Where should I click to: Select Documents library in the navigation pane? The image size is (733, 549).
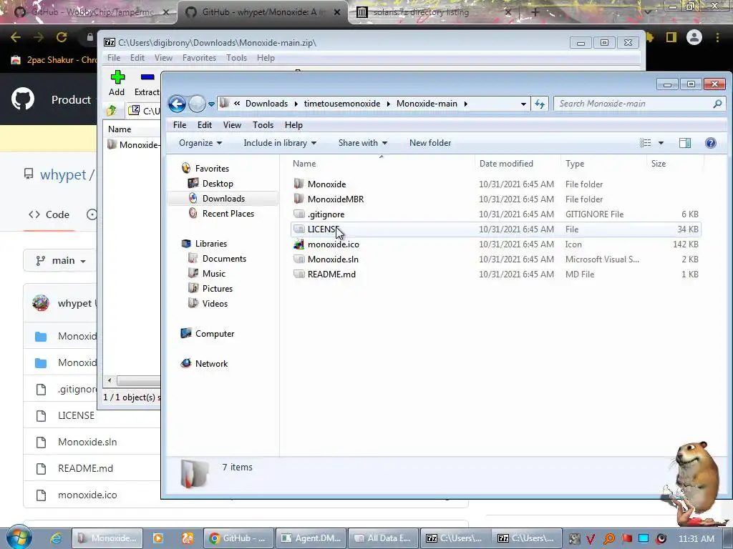[224, 259]
